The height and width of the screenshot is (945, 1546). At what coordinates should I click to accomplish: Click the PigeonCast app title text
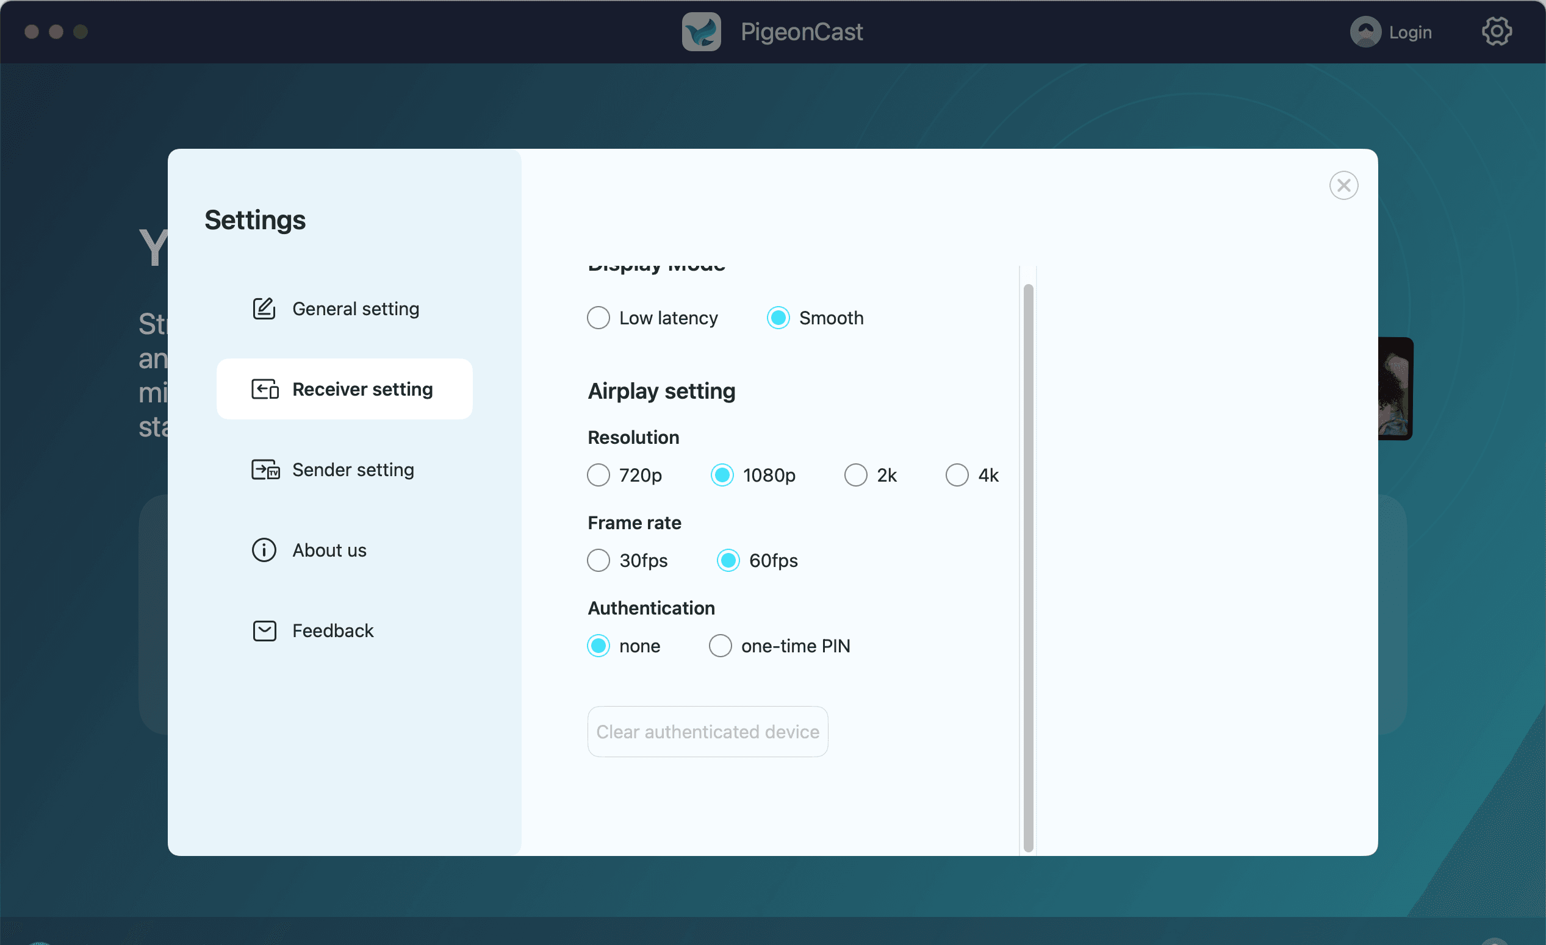[x=801, y=32]
